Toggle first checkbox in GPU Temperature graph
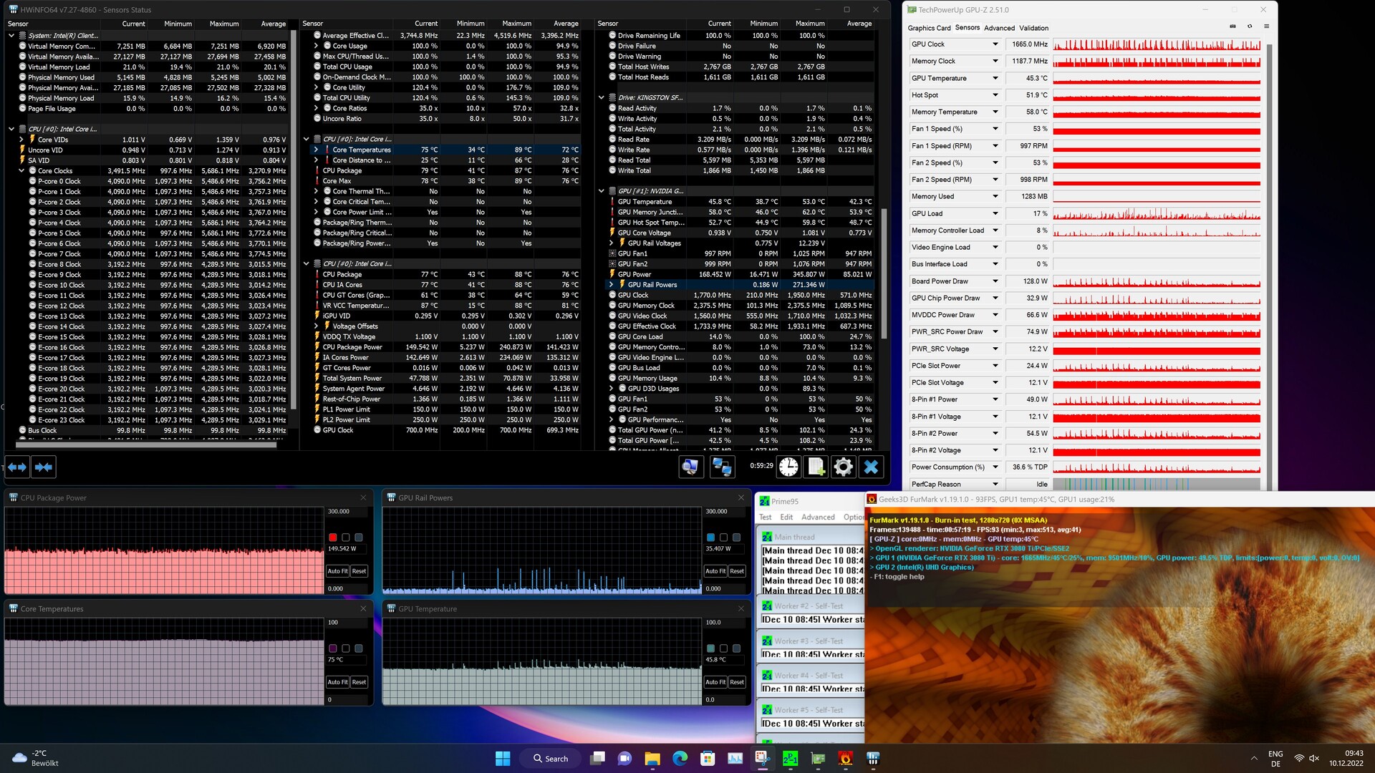 click(x=710, y=648)
